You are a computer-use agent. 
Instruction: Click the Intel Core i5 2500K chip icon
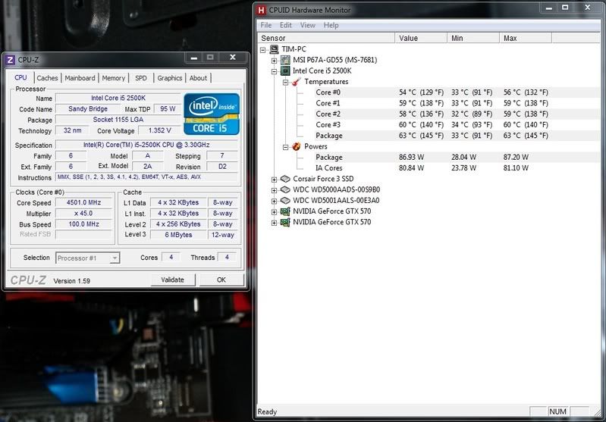pos(285,70)
